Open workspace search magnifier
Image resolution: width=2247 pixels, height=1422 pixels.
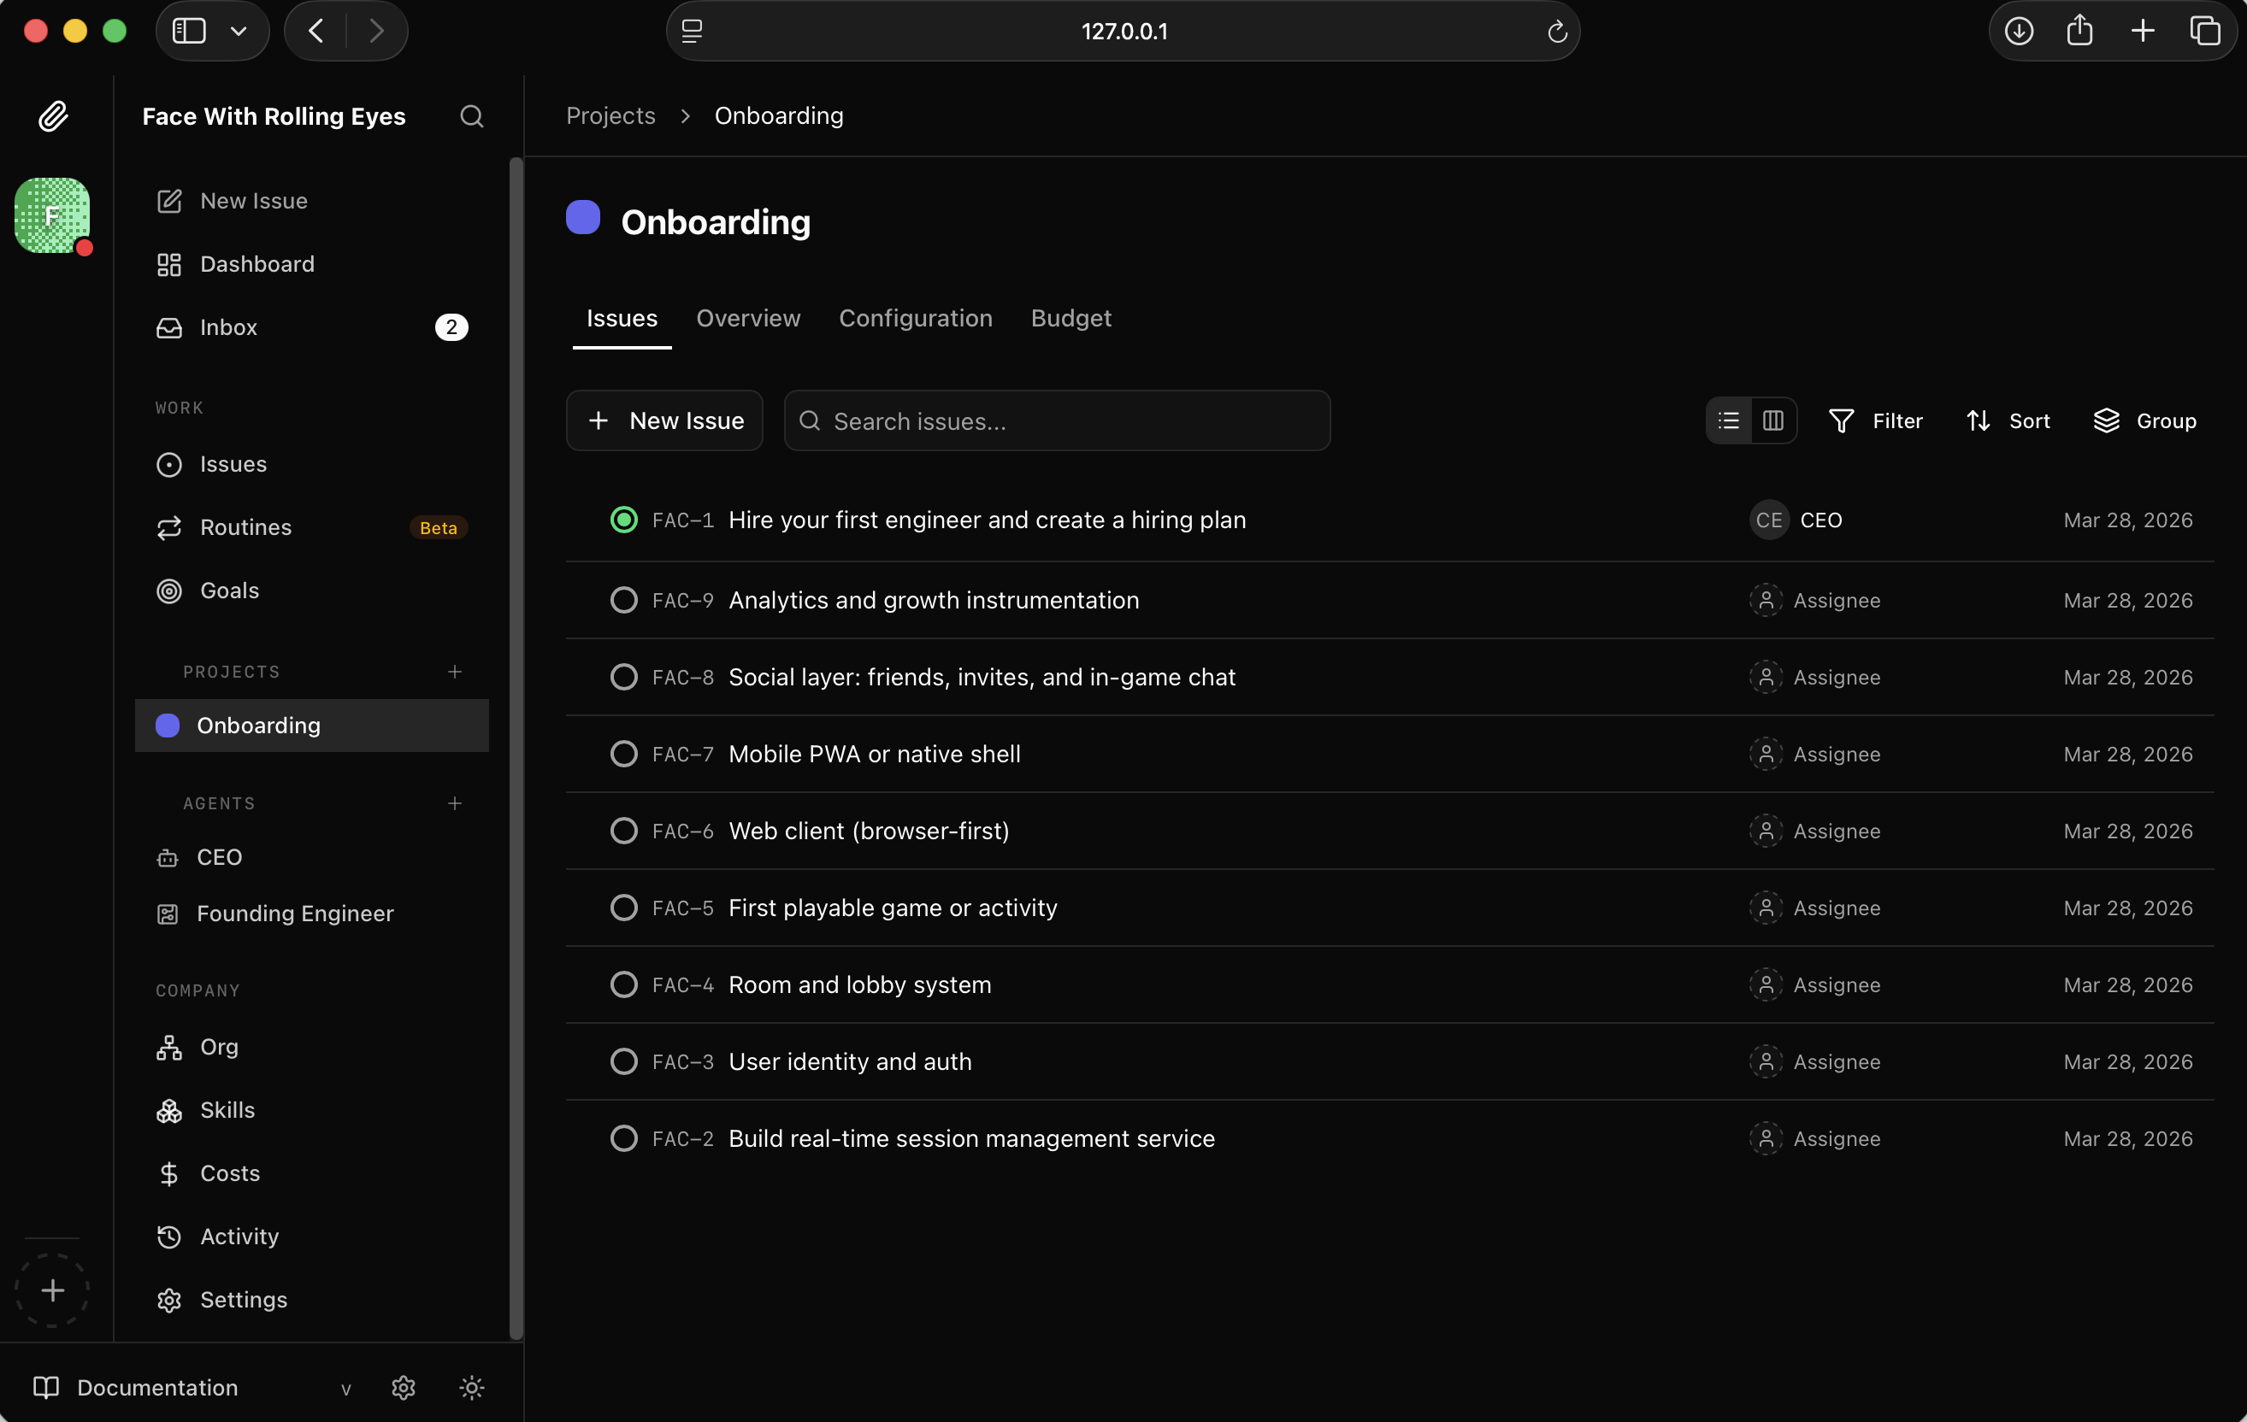pyautogui.click(x=471, y=115)
